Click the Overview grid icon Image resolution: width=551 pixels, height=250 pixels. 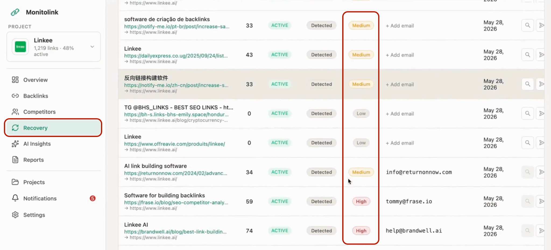(x=15, y=80)
